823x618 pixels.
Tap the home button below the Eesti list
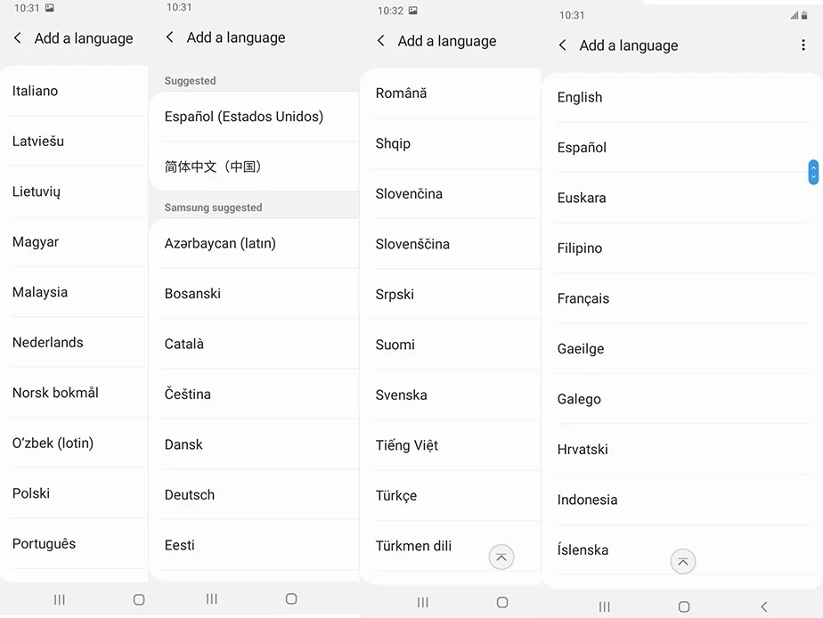click(291, 598)
